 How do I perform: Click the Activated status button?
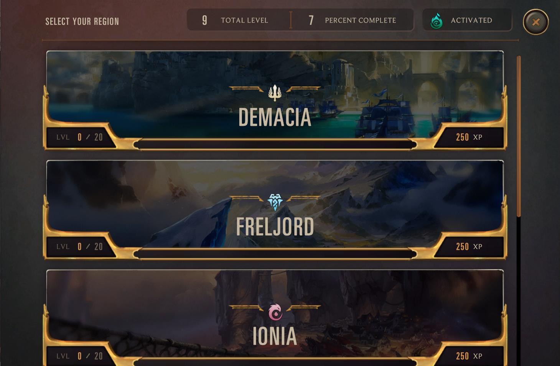pyautogui.click(x=467, y=20)
